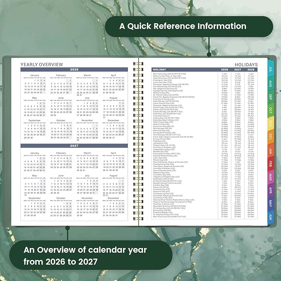Click the 'Easter Monday' holiday row
The width and height of the screenshot is (281, 281).
click(x=204, y=112)
